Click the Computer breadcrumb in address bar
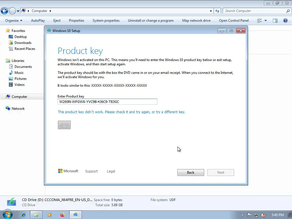 [x=39, y=11]
